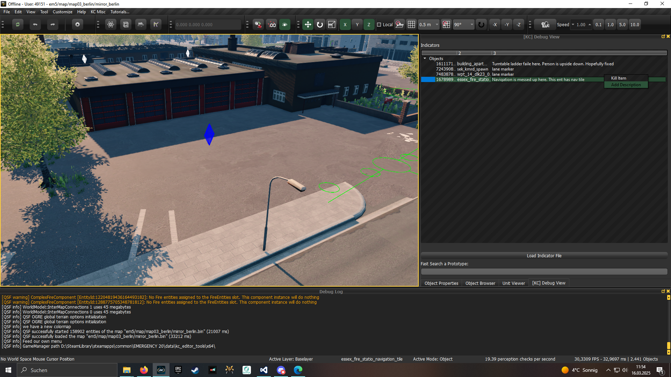Click the camera icon beside Speed
The image size is (671, 377).
coord(545,24)
